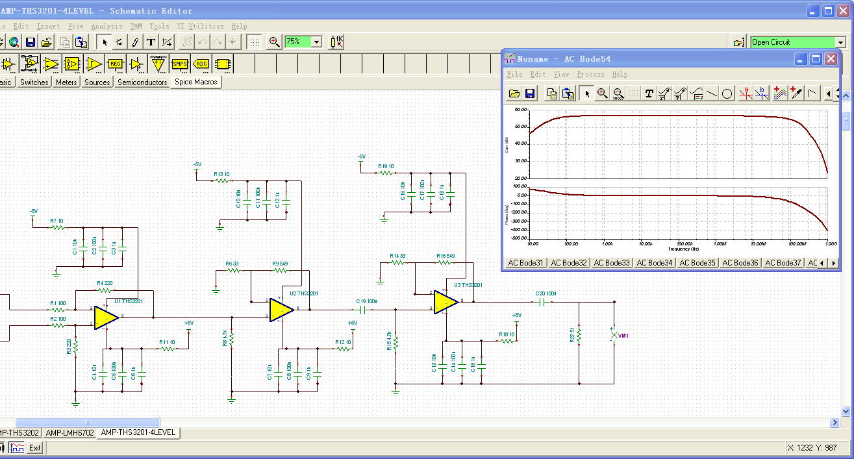Click the SMPS macro icon
Image resolution: width=854 pixels, height=459 pixels.
pos(180,64)
